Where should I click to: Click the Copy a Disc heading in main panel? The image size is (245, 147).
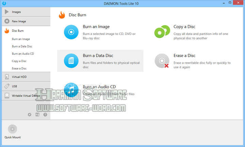coord(184,27)
